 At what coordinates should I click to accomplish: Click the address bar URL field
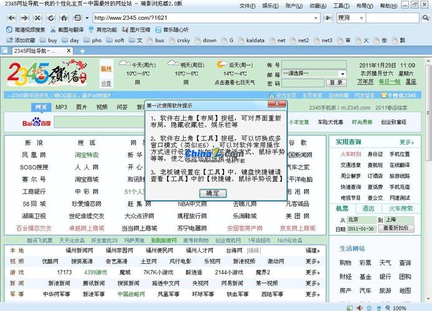203,18
